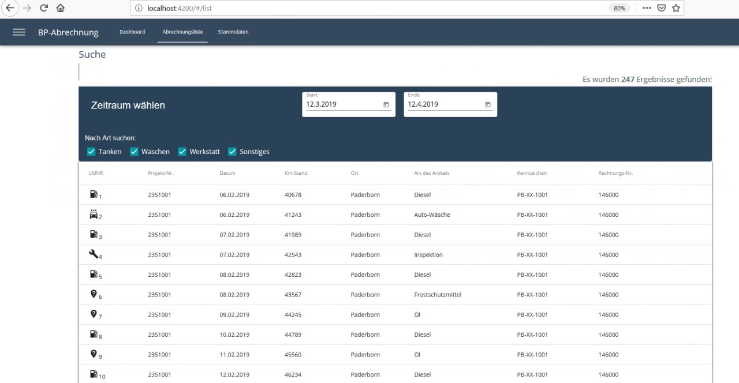This screenshot has height=383, width=739.
Task: Sort by the Ort column header
Action: [354, 173]
